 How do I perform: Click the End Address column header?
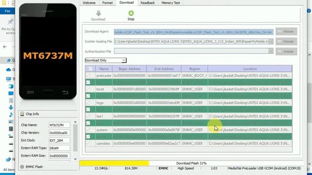click(x=164, y=69)
